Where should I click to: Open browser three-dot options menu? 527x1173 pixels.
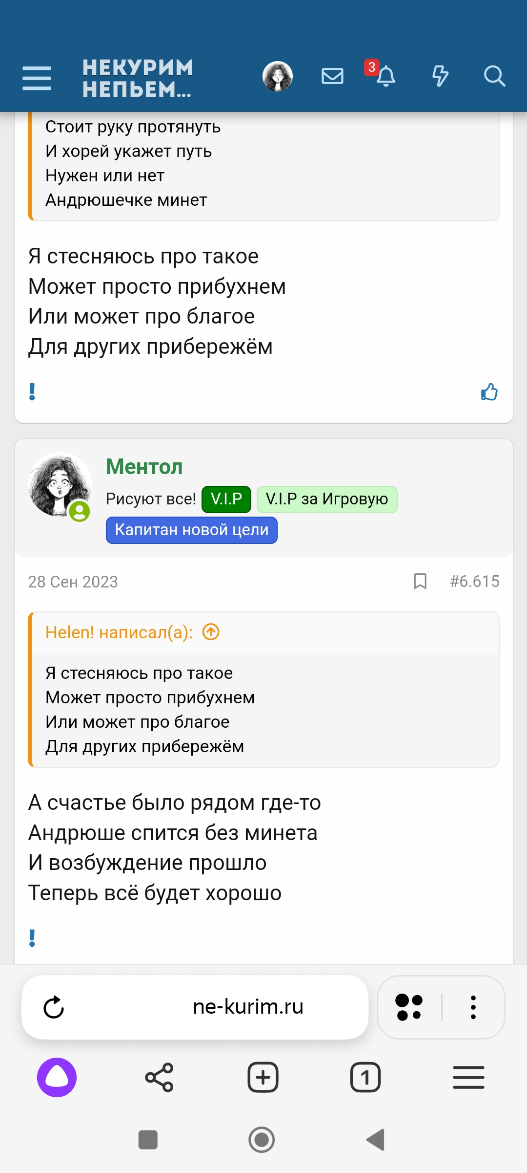473,1007
